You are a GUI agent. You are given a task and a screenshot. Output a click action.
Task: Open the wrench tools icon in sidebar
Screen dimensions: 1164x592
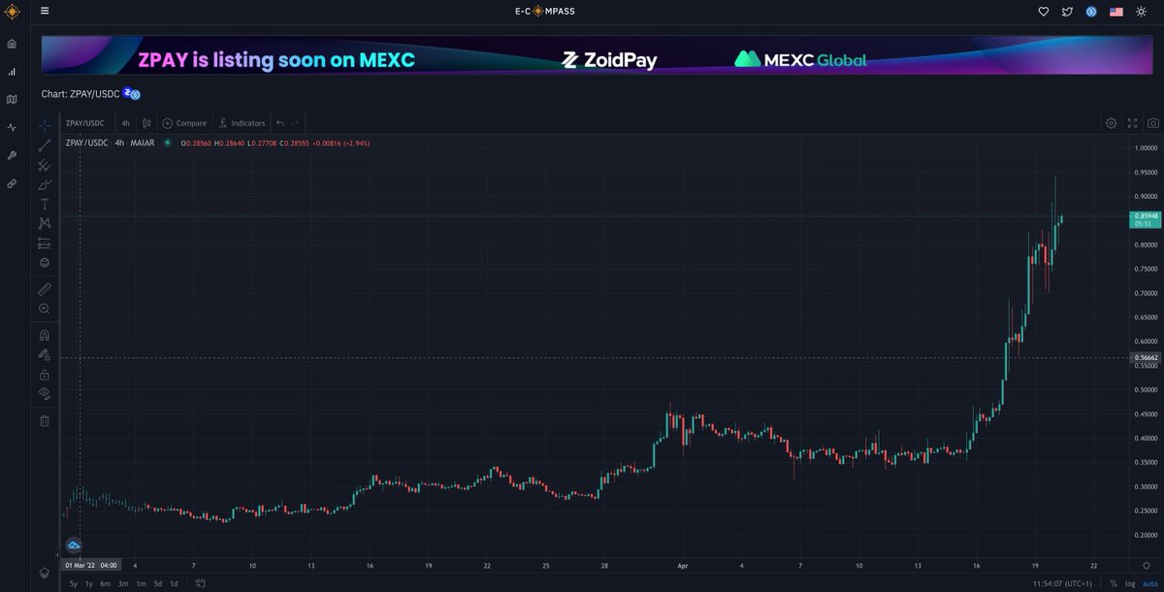(x=12, y=155)
